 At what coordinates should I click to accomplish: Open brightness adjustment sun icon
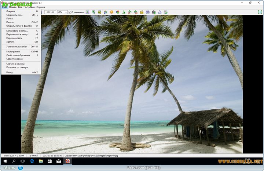111,12
